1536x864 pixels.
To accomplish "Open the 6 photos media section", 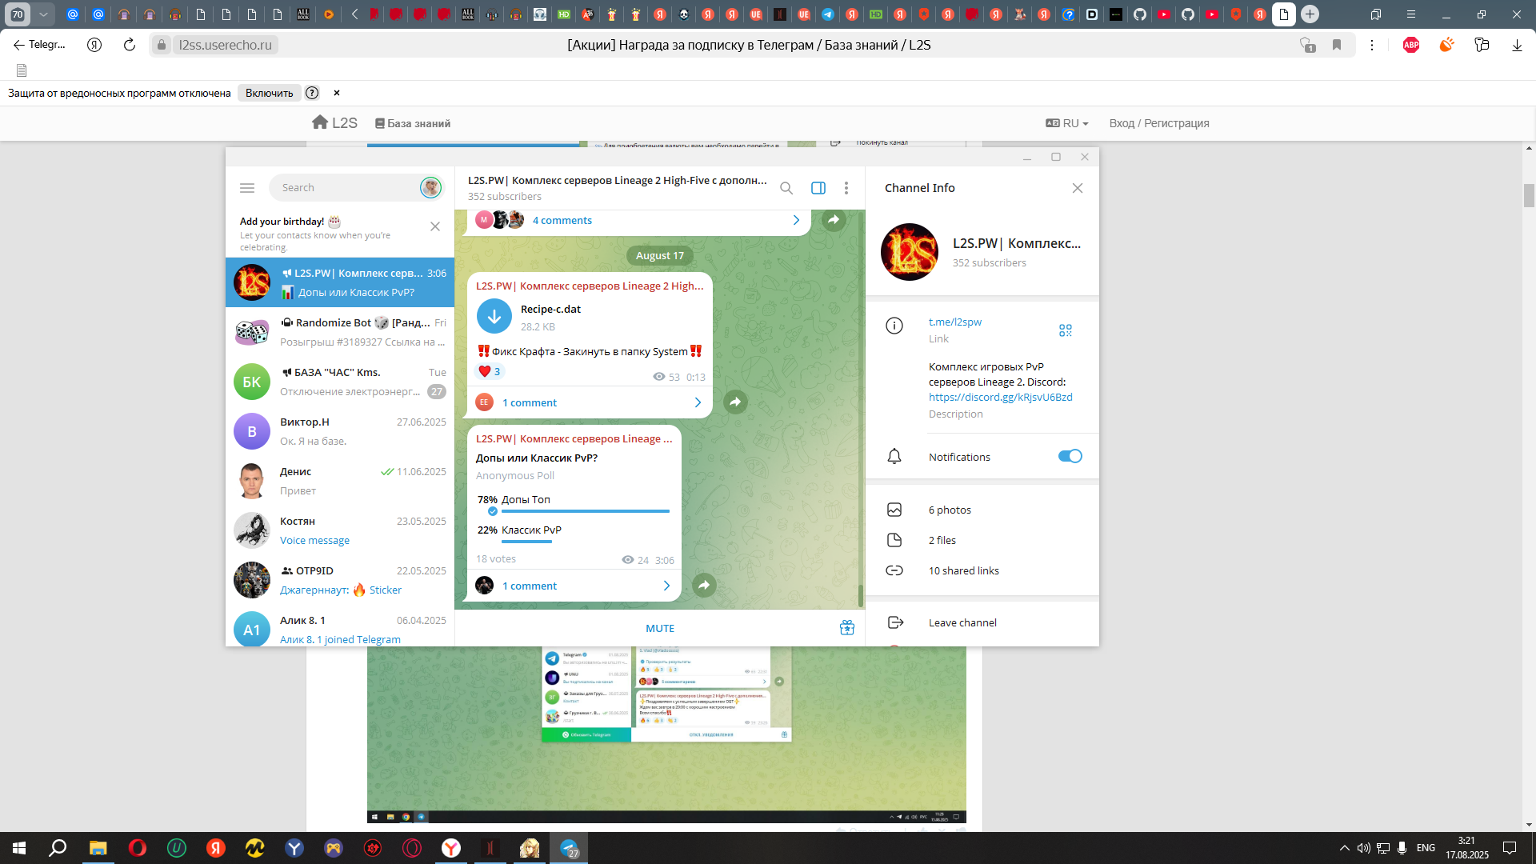I will [982, 510].
